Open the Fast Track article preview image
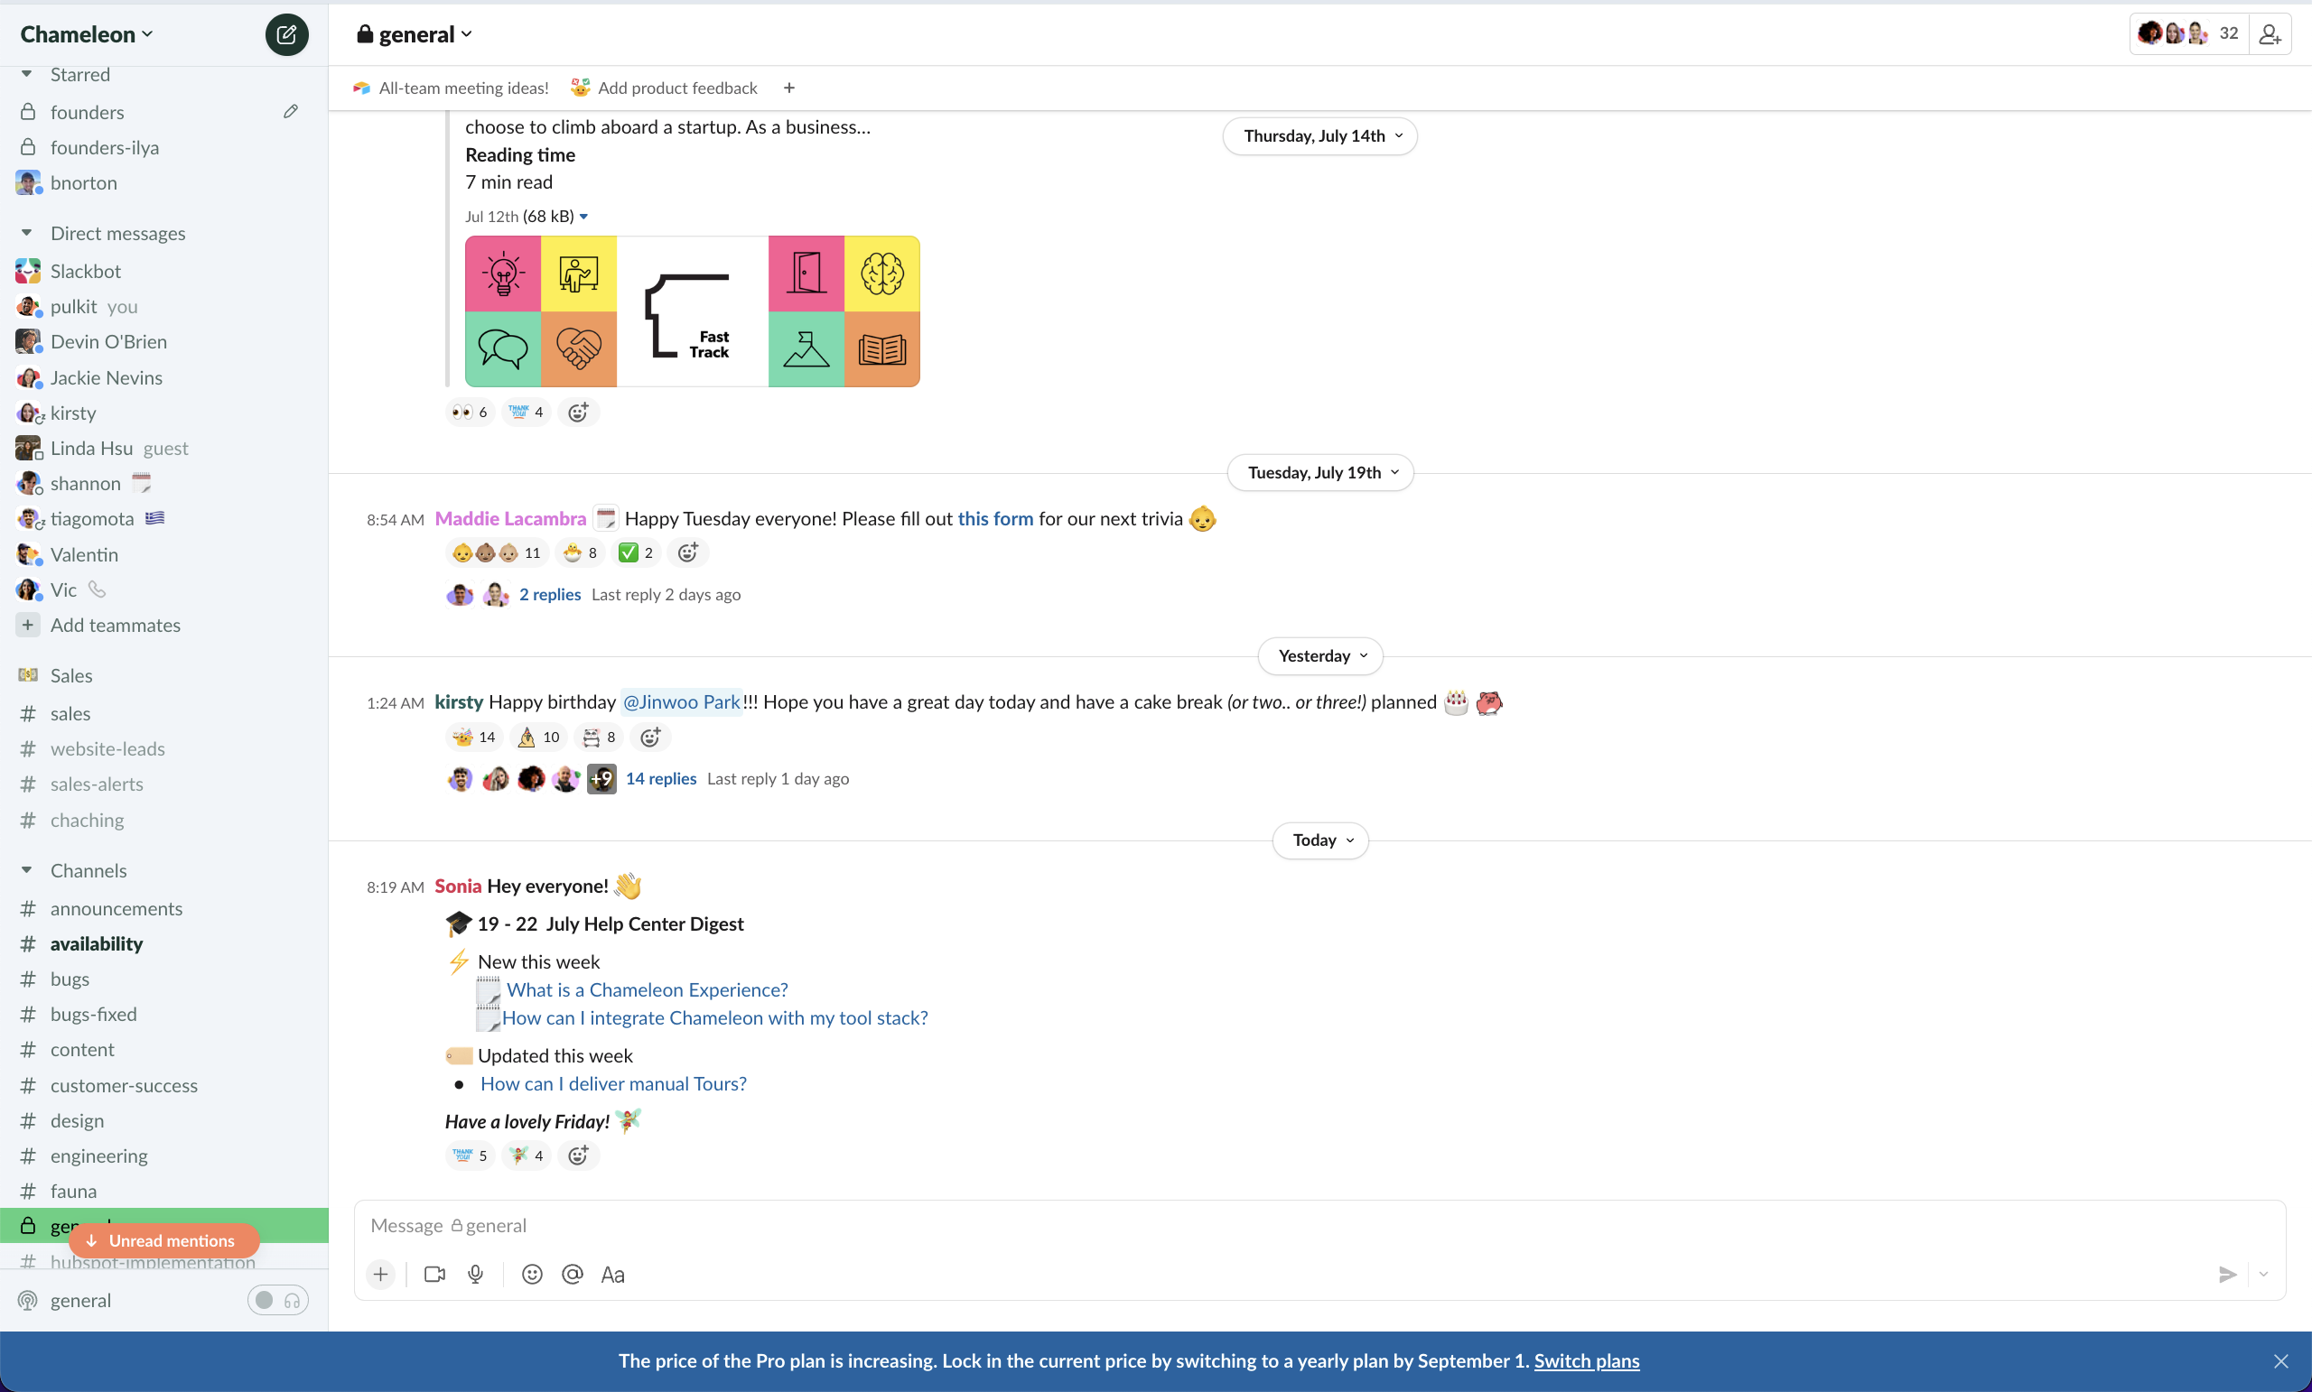Viewport: 2312px width, 1392px height. tap(693, 311)
